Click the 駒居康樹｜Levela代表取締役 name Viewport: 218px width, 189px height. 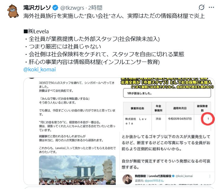pyautogui.click(x=153, y=176)
